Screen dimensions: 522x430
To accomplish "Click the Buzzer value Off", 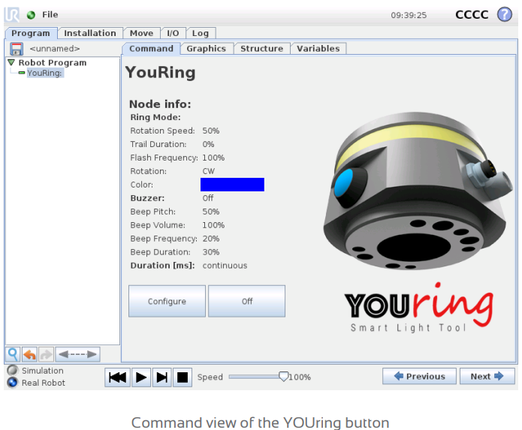I will pos(208,198).
